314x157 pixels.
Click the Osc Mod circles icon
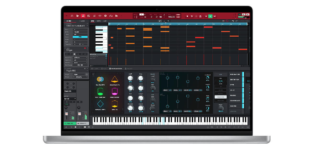(100, 79)
